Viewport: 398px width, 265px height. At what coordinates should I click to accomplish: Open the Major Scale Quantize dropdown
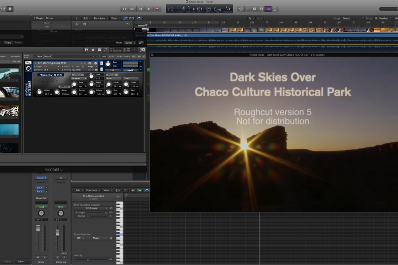click(96, 238)
